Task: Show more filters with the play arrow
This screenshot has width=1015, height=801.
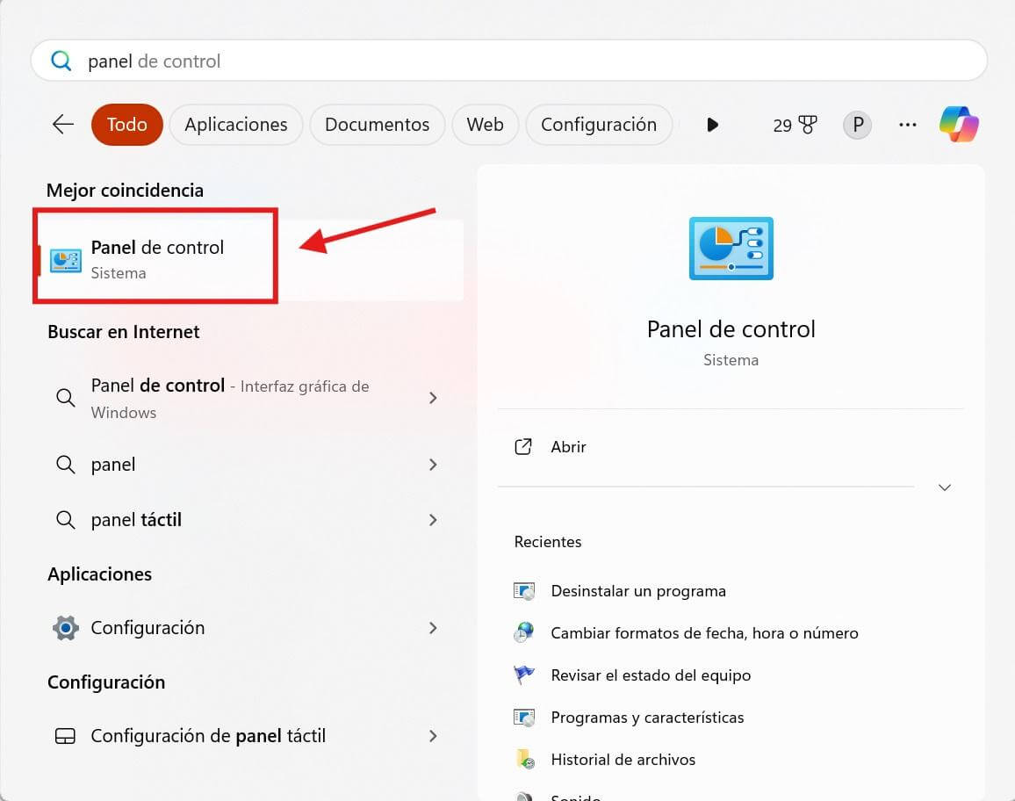Action: click(712, 125)
